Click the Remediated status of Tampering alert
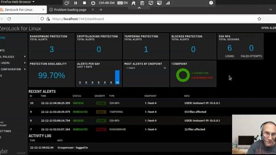The image size is (276, 155). (x=80, y=112)
